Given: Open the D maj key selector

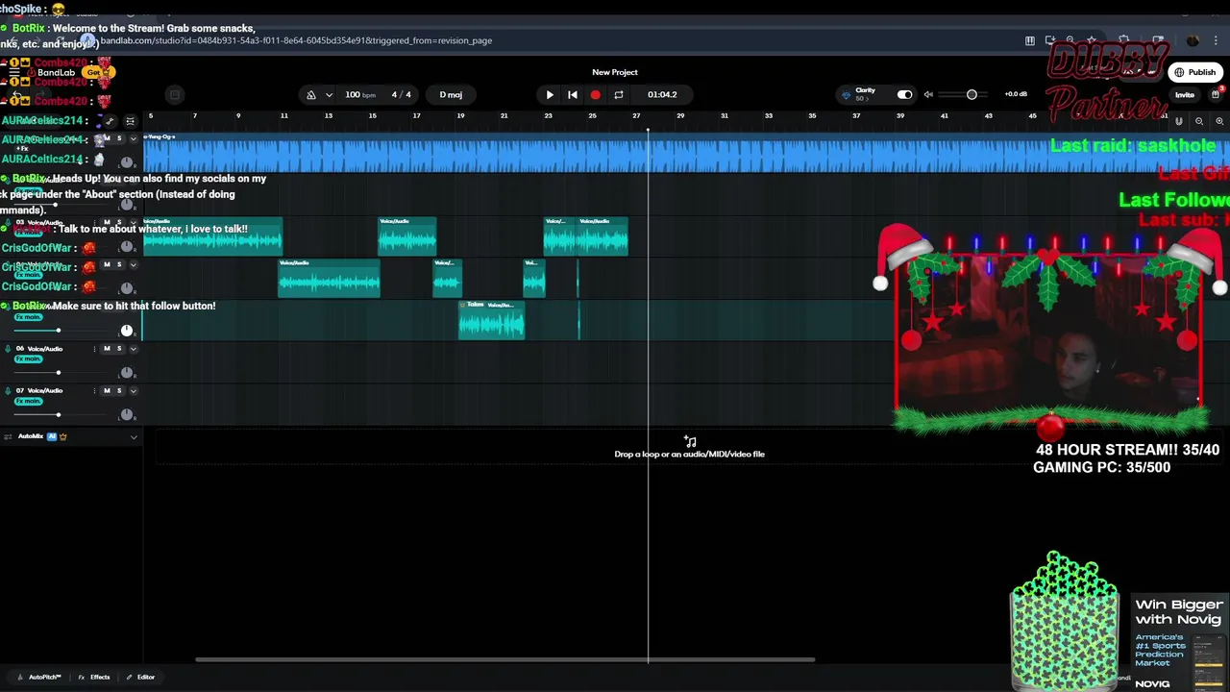Looking at the screenshot, I should pos(451,94).
